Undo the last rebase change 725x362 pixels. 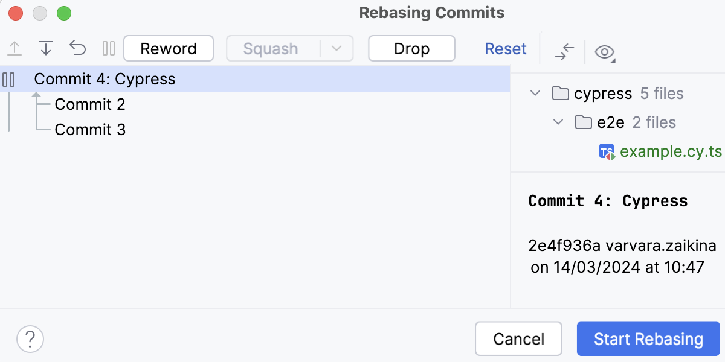click(x=77, y=48)
